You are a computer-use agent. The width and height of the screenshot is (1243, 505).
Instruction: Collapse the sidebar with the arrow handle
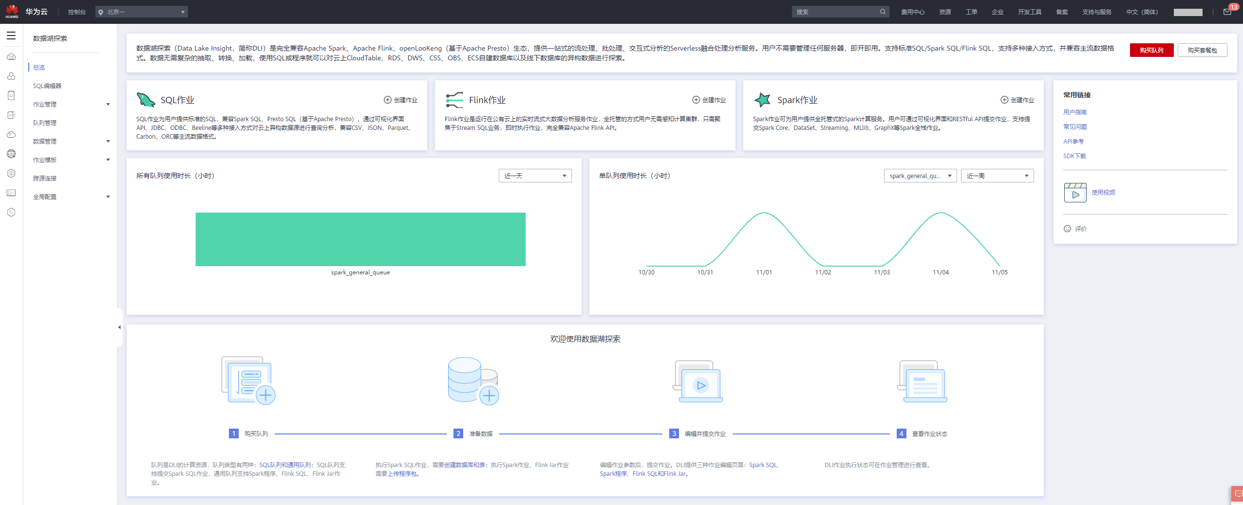pos(119,327)
